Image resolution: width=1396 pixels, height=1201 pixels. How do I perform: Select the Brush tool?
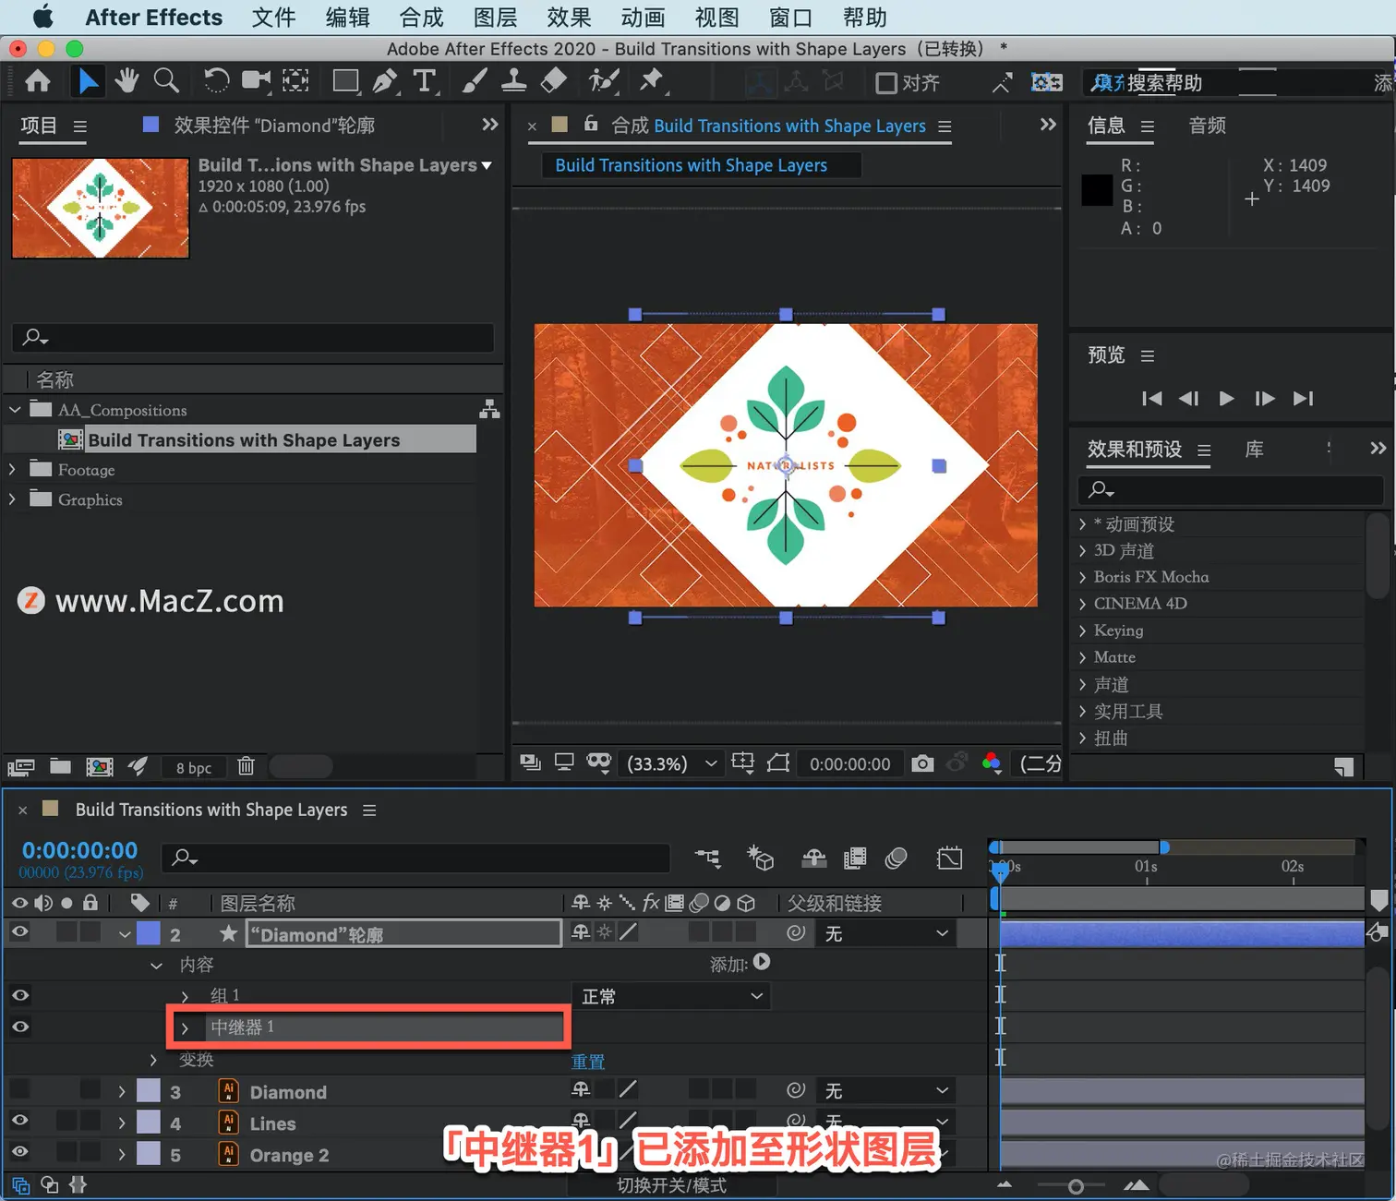pos(474,82)
